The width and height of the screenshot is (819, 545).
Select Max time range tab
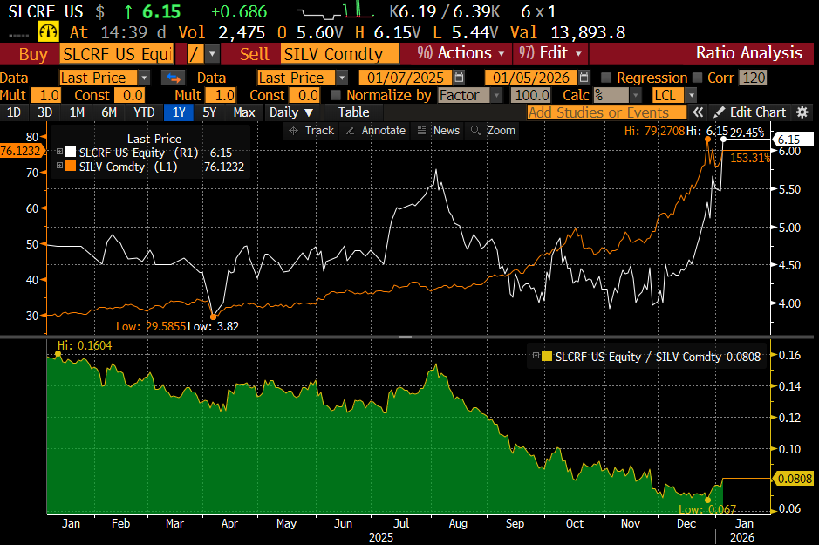click(244, 112)
